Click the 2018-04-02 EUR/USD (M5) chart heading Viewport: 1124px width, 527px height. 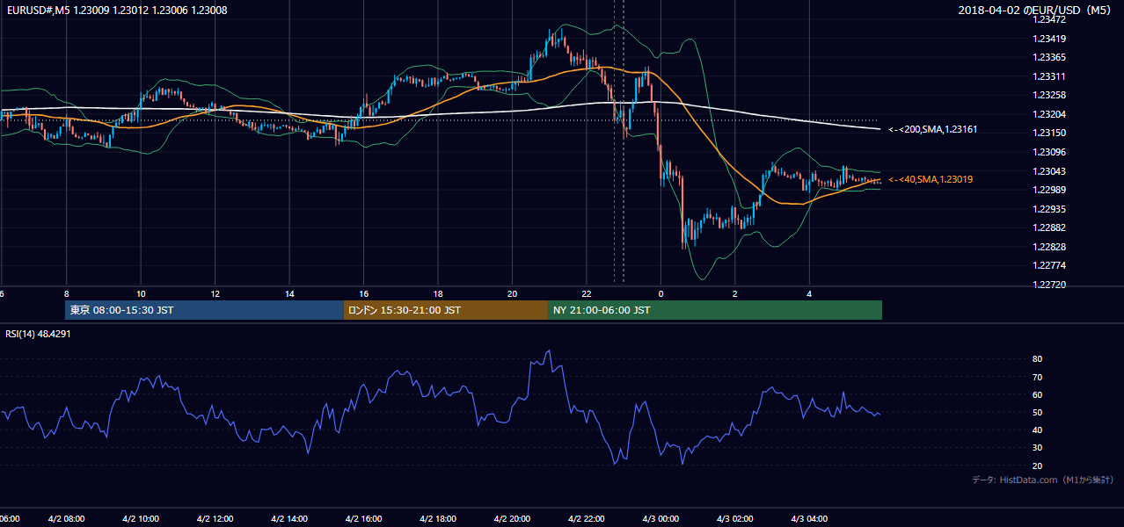pos(1036,11)
